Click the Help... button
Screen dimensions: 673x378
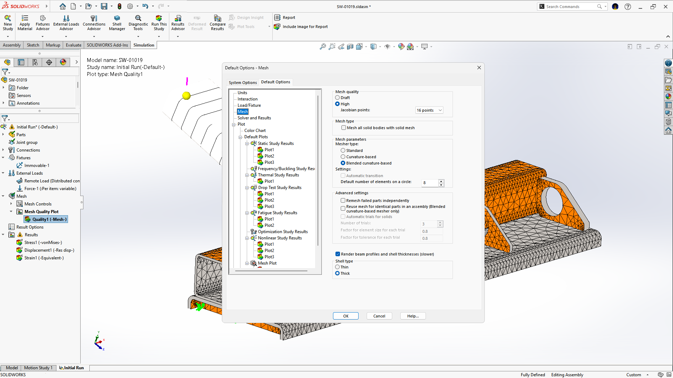[x=413, y=316]
